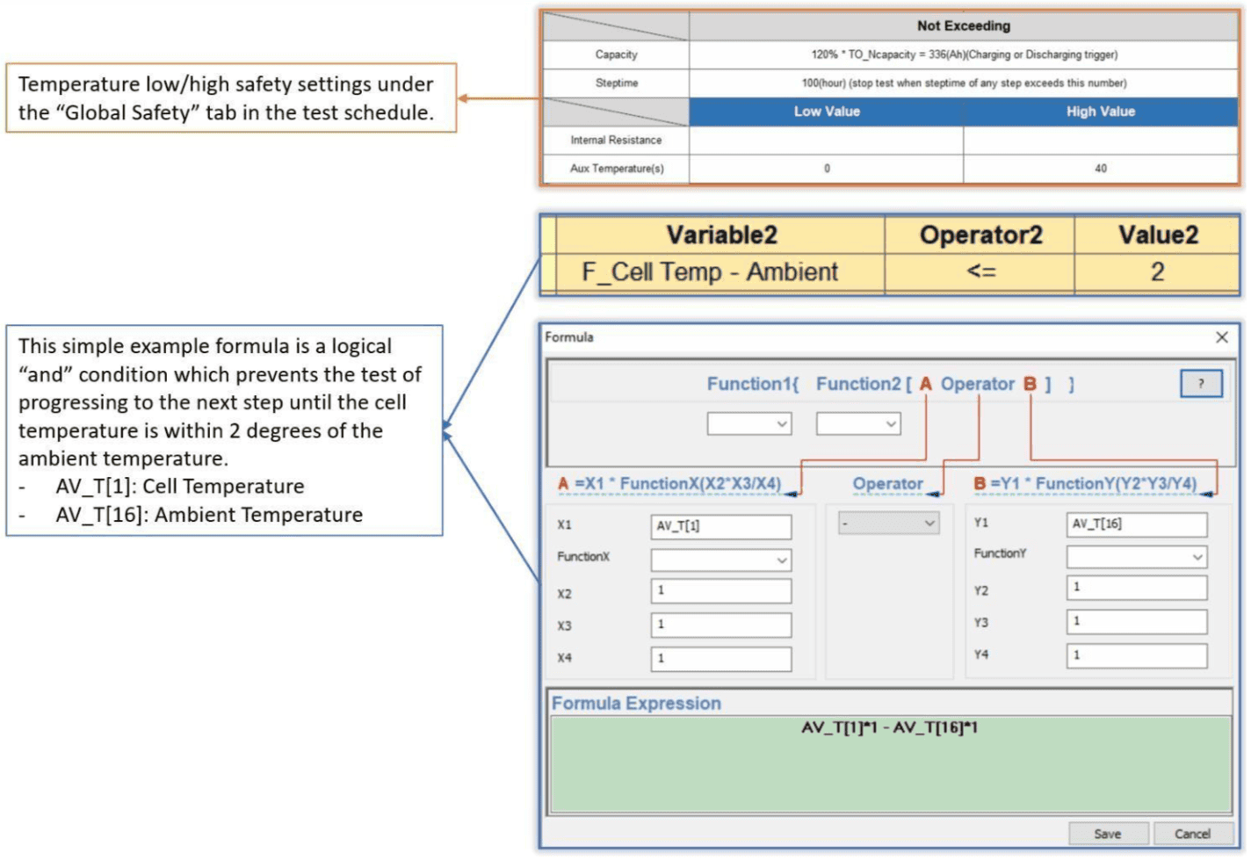Select the Aux Temperature(s) low value cell
Screen dimensions: 1251x860
824,168
